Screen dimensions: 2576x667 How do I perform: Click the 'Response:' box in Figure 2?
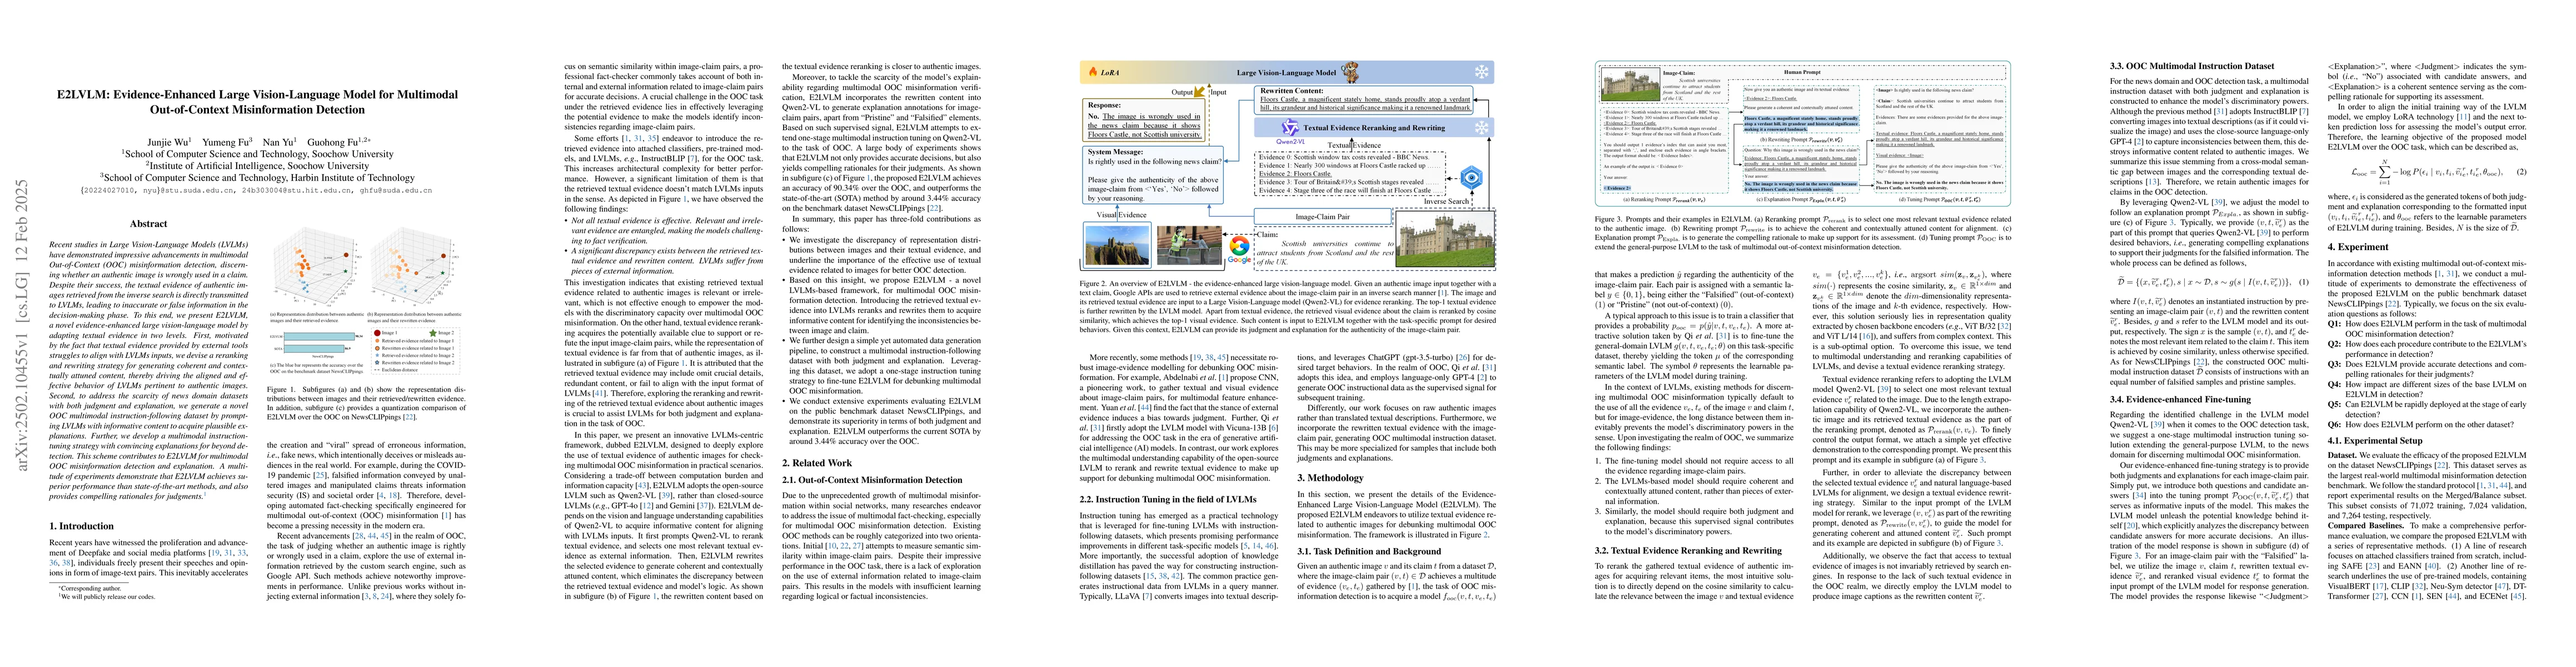pos(1144,120)
